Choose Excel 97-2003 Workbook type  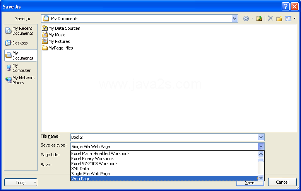164,164
